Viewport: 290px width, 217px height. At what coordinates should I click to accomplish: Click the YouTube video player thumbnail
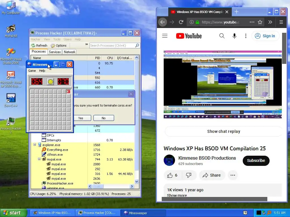223,84
